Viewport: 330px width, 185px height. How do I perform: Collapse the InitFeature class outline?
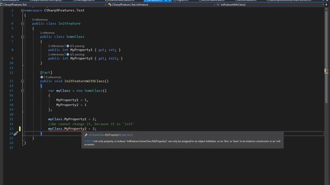23,24
